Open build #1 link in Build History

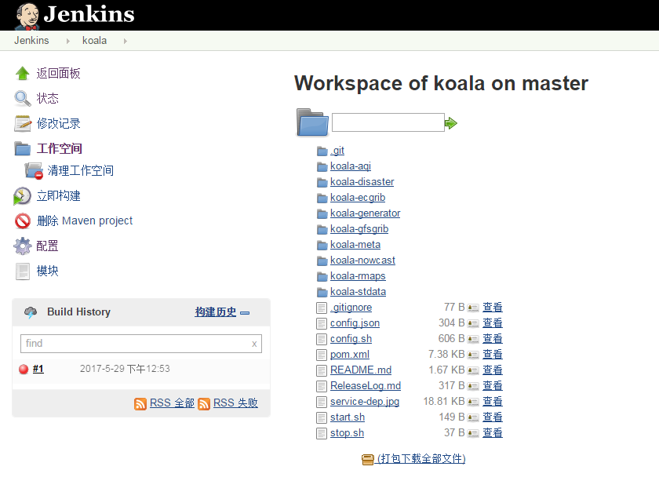click(x=38, y=369)
